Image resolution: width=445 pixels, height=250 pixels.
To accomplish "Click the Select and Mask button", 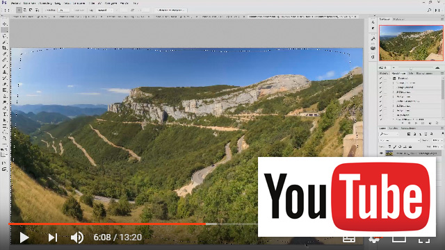I will (170, 10).
